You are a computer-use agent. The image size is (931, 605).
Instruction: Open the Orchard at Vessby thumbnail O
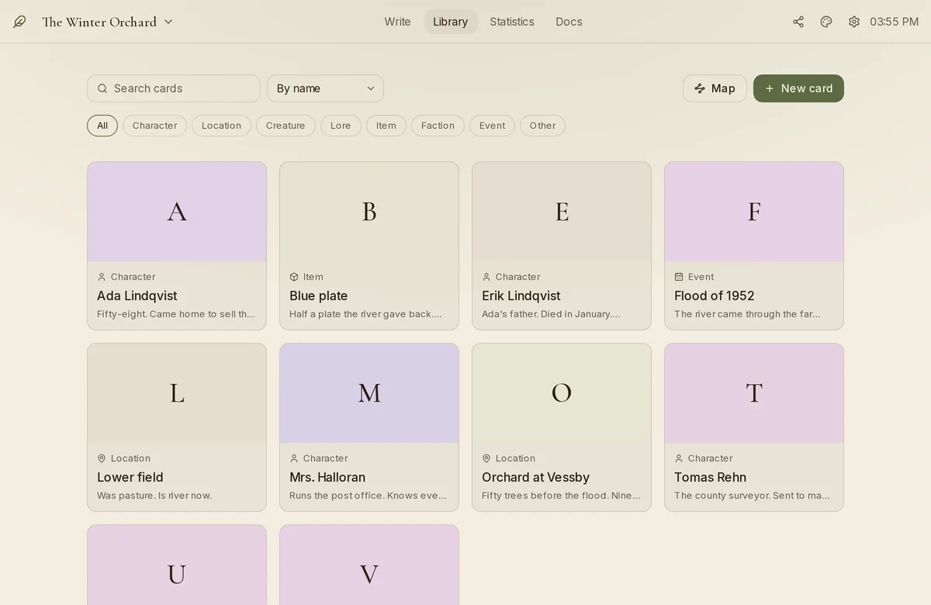pos(562,393)
